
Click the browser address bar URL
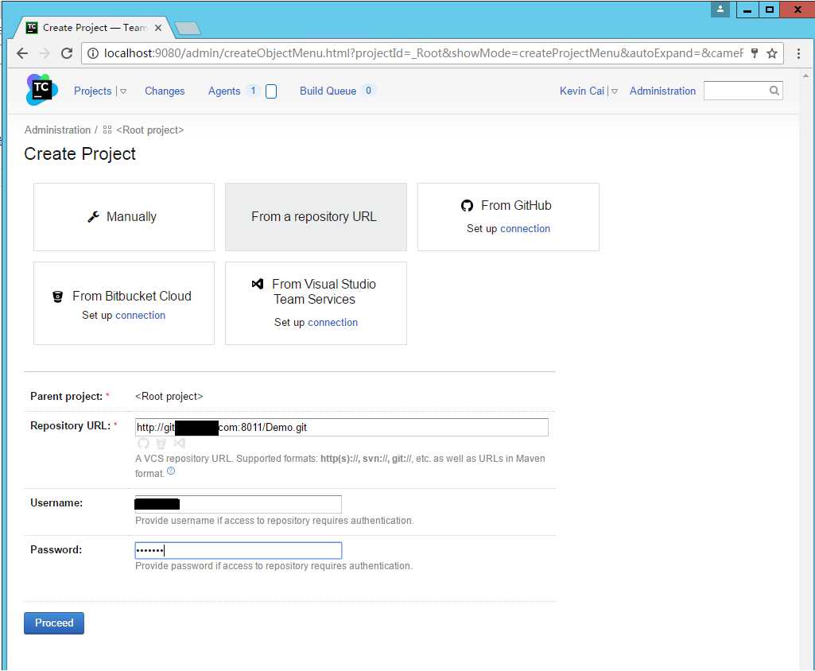[422, 53]
